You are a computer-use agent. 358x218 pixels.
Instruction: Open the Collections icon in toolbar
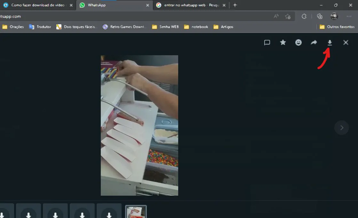(x=320, y=16)
